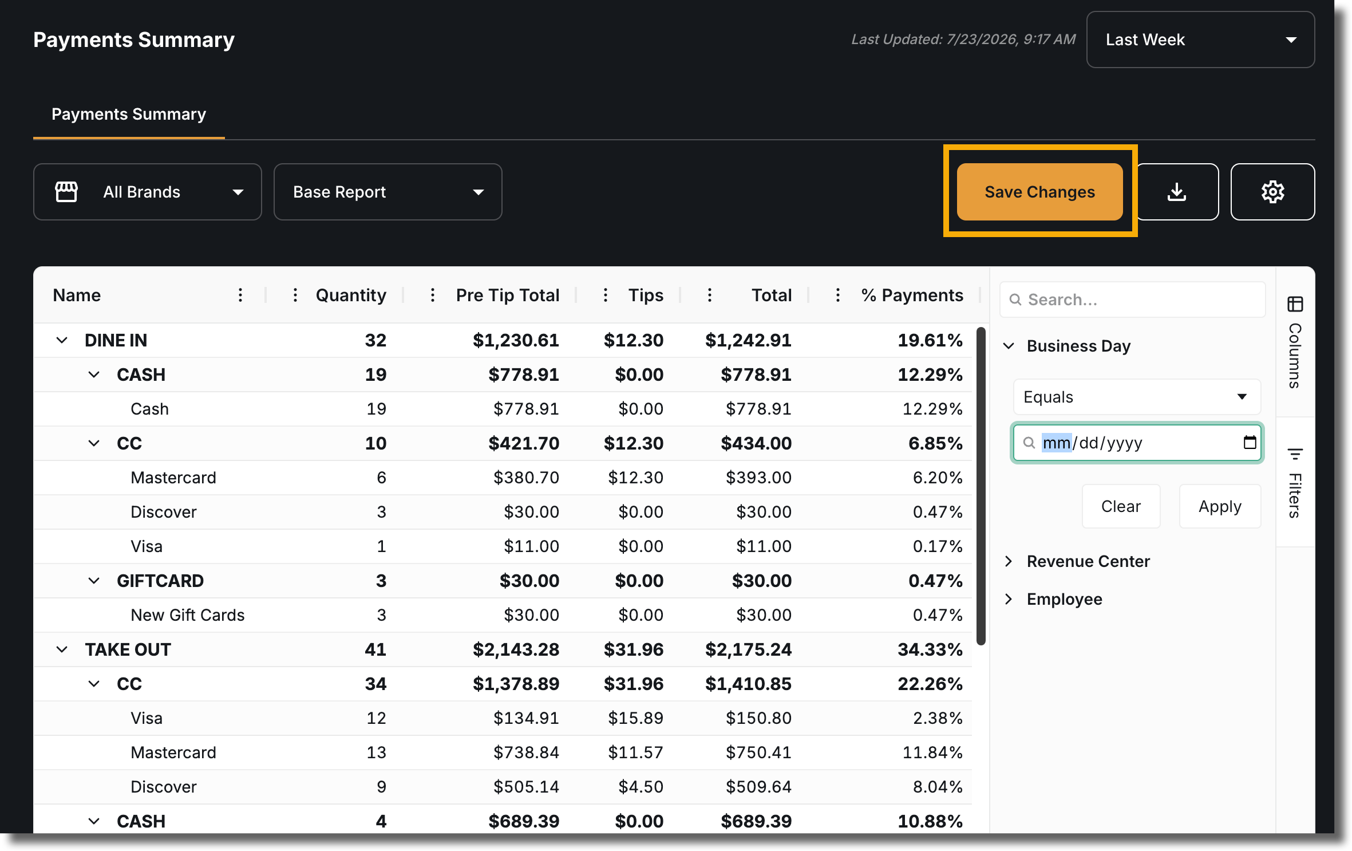Click TAKE OUT 34.33% payments cell

(x=930, y=649)
